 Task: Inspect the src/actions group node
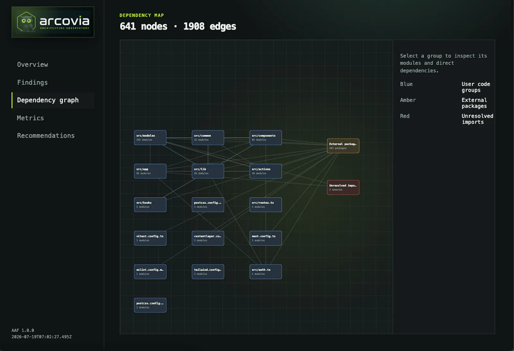[266, 171]
